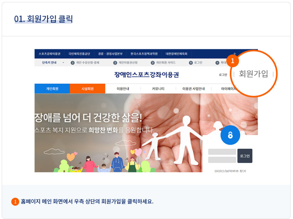The width and height of the screenshot is (293, 219).
Task: Click the small 로그인 link near the header
Action: coord(223,75)
